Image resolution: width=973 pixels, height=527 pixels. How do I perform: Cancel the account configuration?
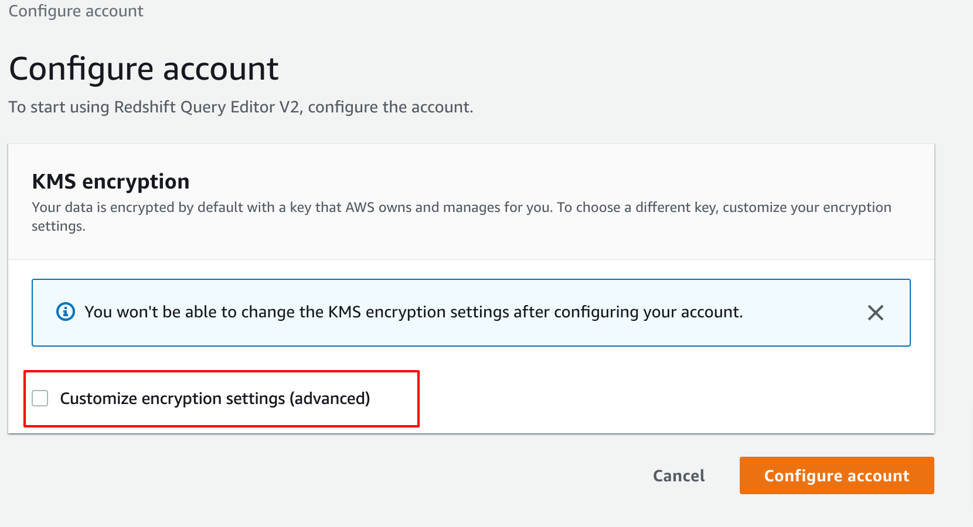point(678,475)
